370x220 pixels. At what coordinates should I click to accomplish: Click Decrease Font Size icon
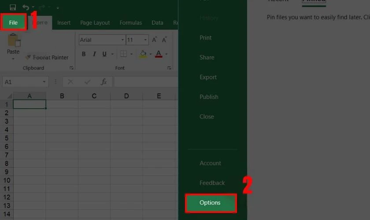tap(164, 40)
